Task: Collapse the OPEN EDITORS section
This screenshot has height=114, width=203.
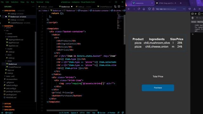Action: [10, 10]
